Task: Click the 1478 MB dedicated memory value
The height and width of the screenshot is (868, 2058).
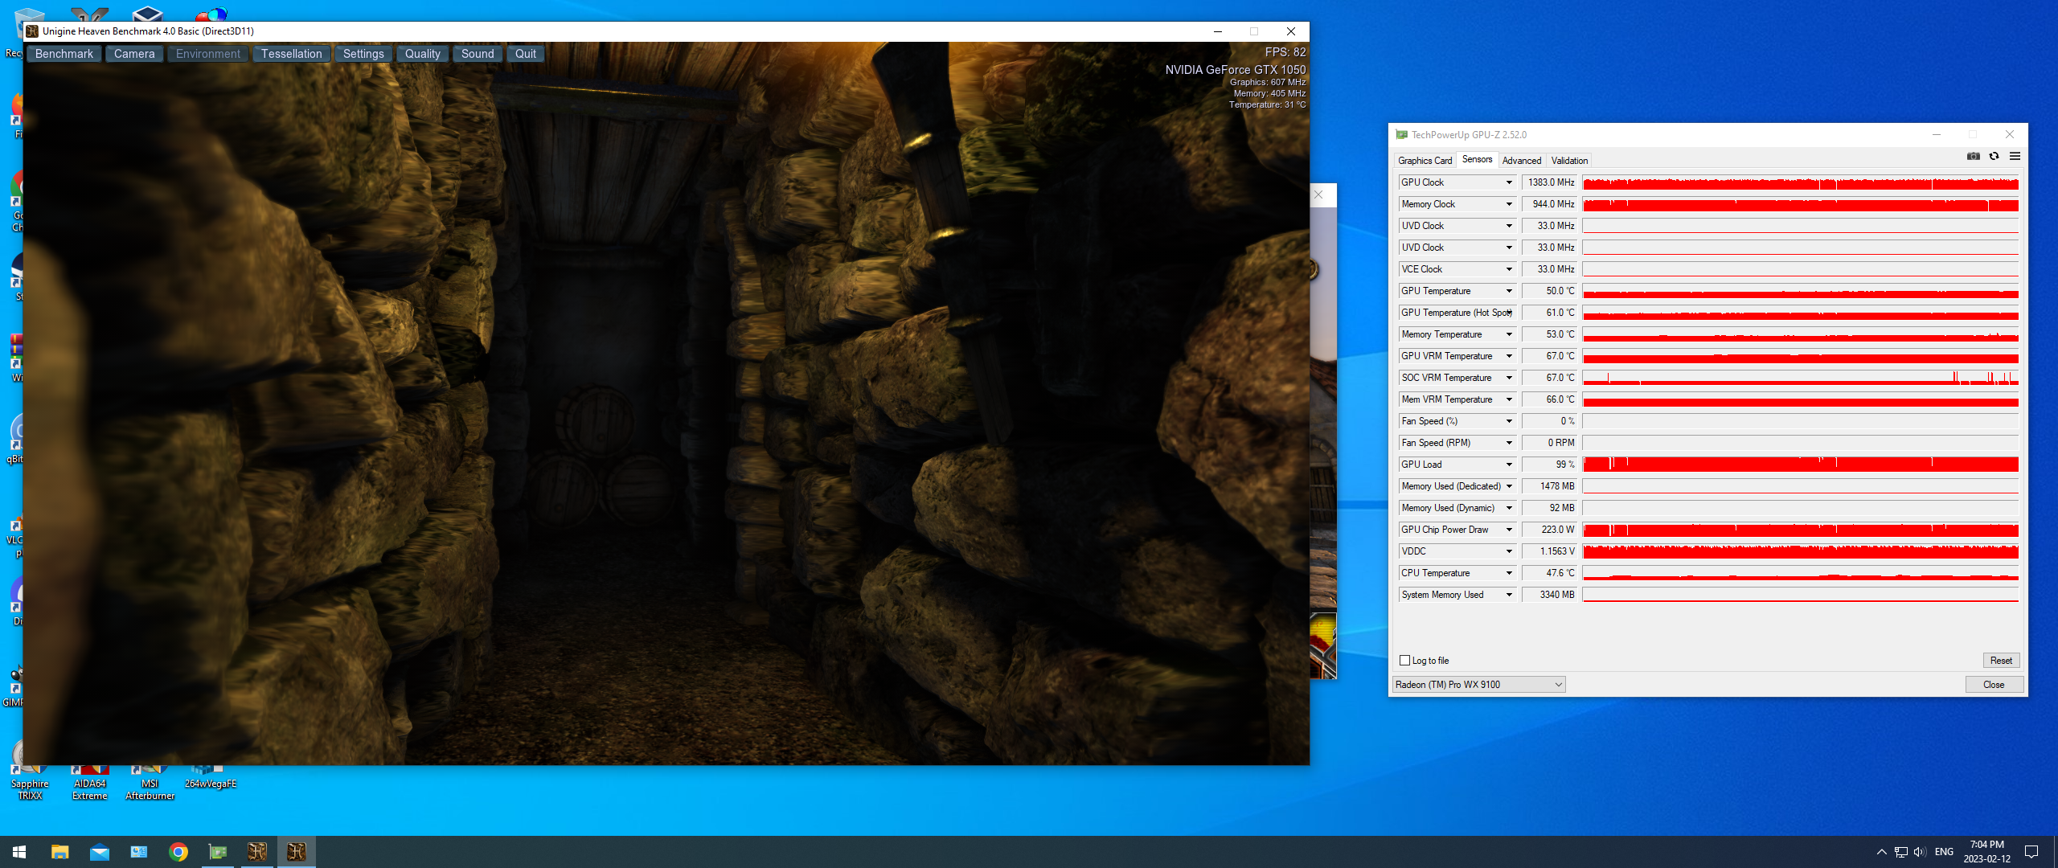Action: (x=1551, y=486)
